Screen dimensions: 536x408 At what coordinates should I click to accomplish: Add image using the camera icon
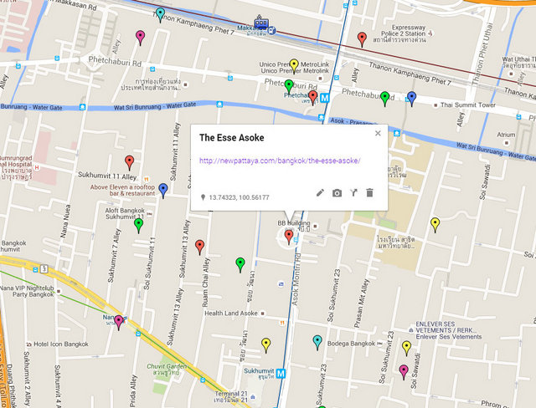pyautogui.click(x=337, y=193)
